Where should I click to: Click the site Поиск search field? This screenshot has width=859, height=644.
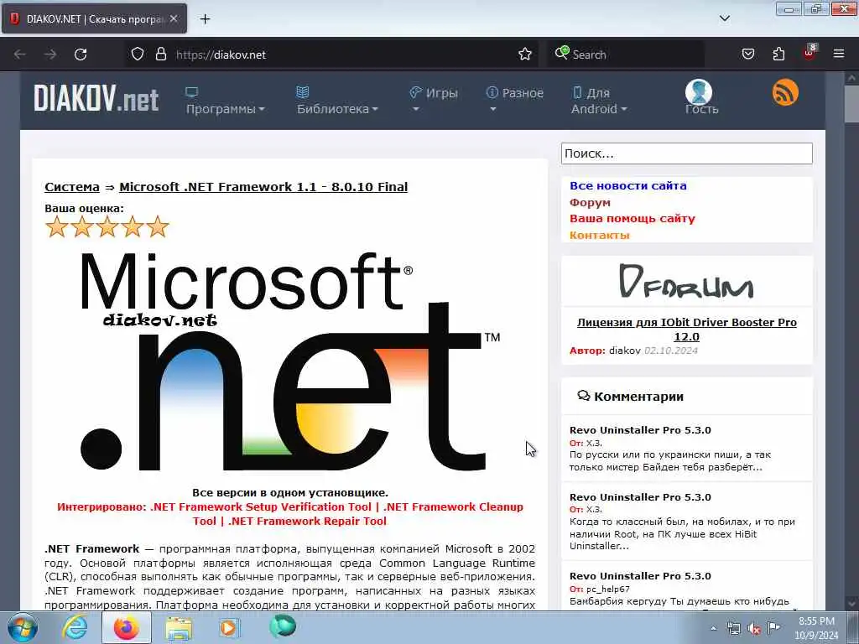pyautogui.click(x=686, y=153)
